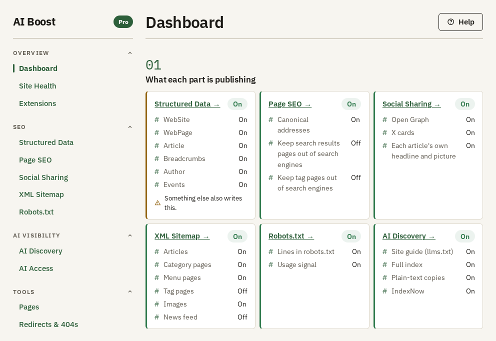
Task: Open Pages under Tools
Action: (x=29, y=307)
